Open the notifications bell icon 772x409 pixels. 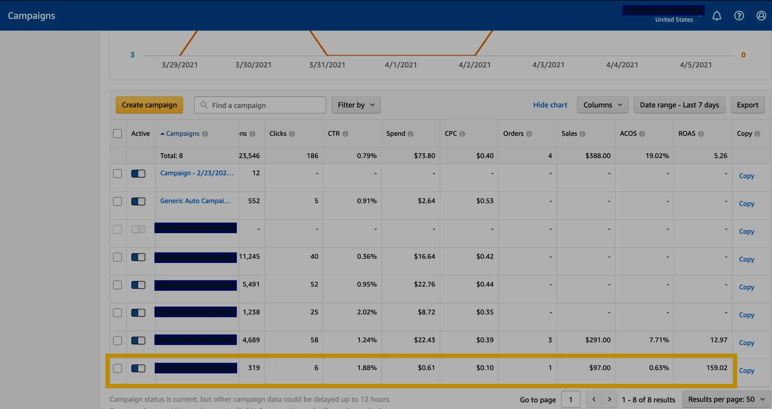717,16
